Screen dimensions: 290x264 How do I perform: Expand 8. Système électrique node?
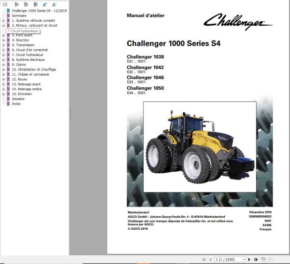pos(3,60)
